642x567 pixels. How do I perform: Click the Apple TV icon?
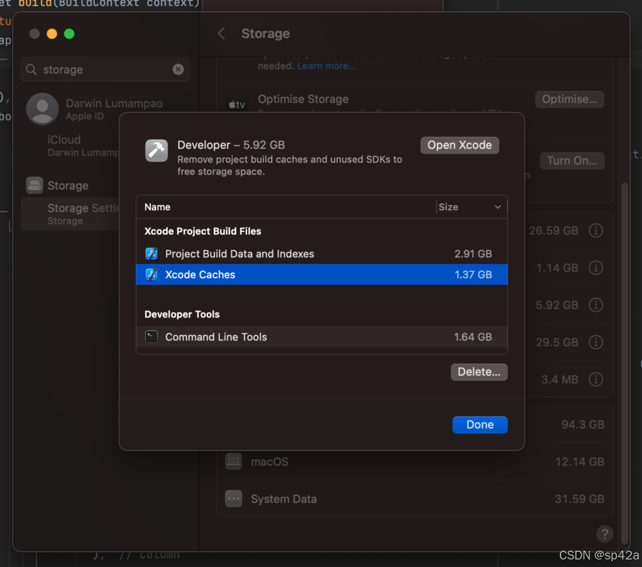tap(236, 105)
